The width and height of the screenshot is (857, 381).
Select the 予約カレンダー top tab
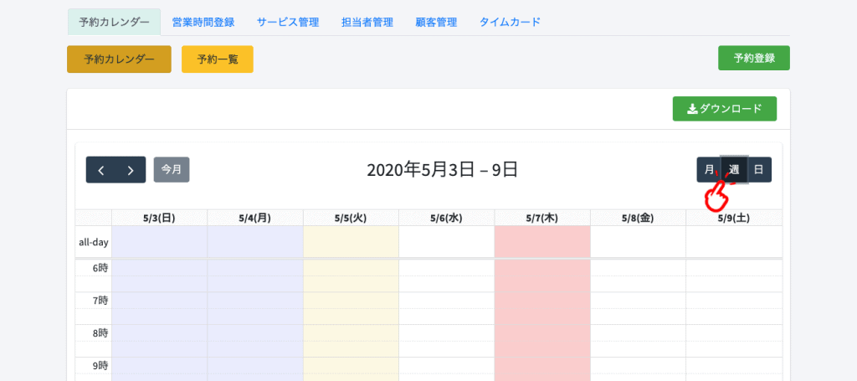coord(114,23)
